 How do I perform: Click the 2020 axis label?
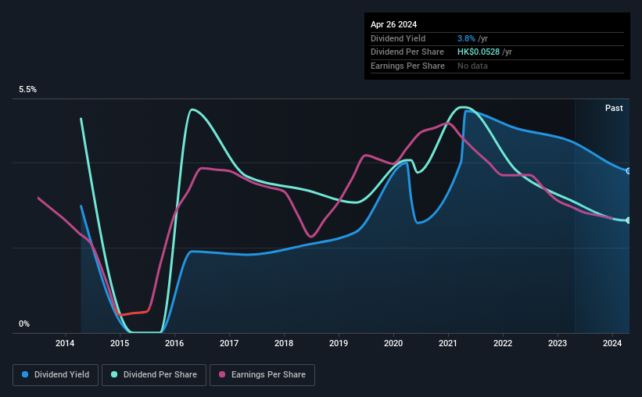point(393,343)
